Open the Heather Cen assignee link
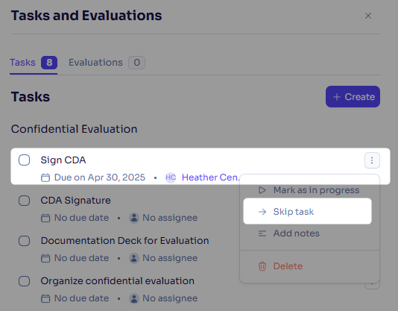The width and height of the screenshot is (398, 311). click(210, 178)
